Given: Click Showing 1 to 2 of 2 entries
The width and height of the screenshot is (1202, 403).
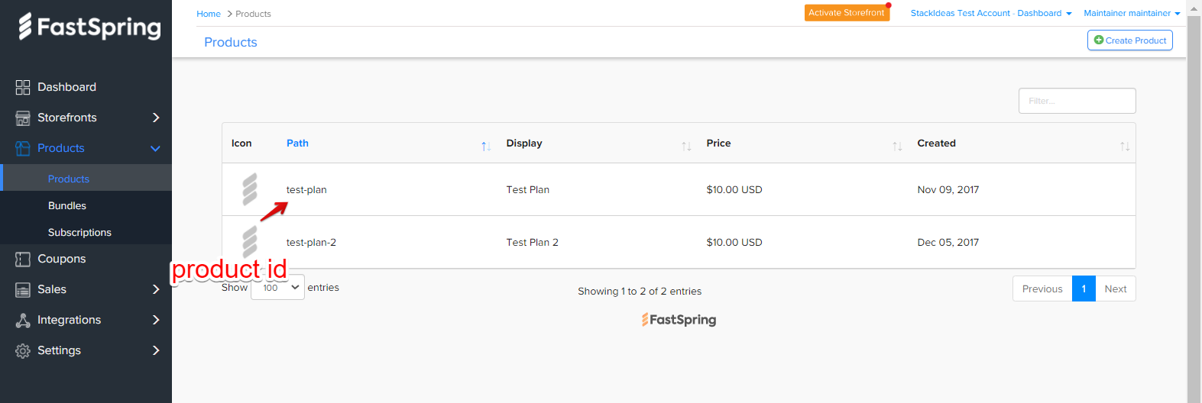Looking at the screenshot, I should [x=640, y=291].
